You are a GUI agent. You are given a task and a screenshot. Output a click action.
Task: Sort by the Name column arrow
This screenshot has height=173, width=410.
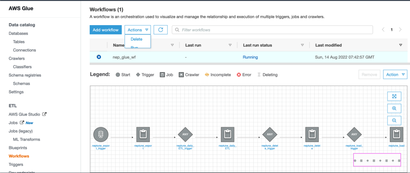coord(172,45)
